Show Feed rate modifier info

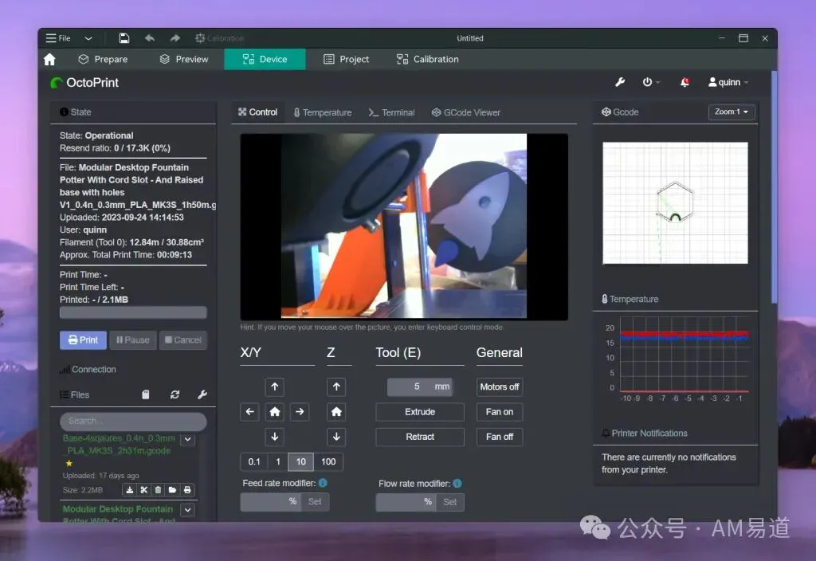coord(324,483)
